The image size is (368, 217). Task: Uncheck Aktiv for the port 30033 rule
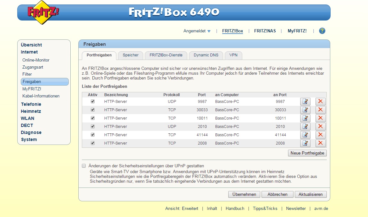(x=93, y=110)
